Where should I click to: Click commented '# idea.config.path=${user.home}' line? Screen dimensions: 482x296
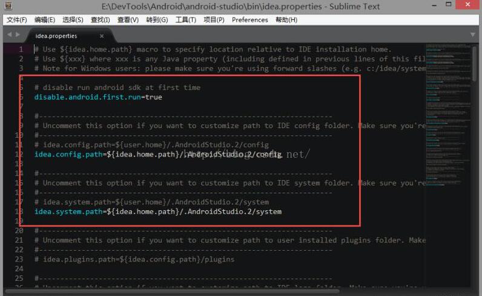pyautogui.click(x=151, y=145)
